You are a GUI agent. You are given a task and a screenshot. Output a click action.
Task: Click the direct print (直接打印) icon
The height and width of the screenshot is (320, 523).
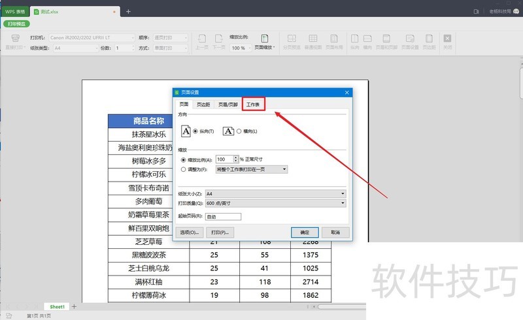(12, 41)
